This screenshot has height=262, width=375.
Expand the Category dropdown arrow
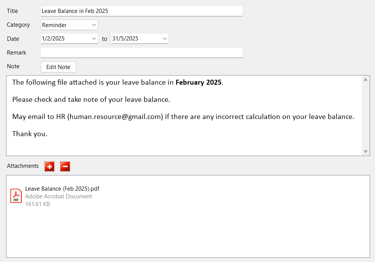[x=94, y=25]
